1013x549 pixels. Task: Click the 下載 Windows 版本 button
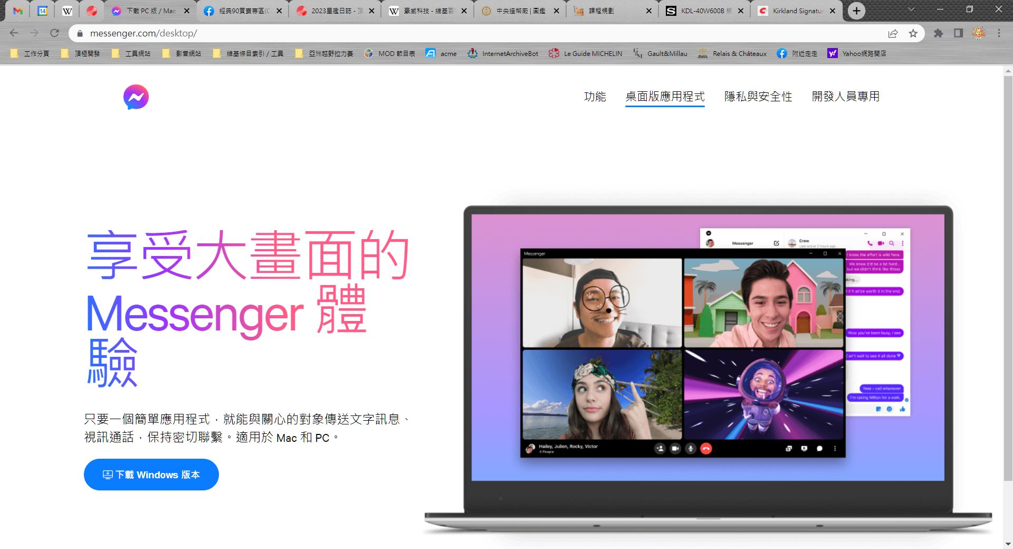pyautogui.click(x=151, y=475)
